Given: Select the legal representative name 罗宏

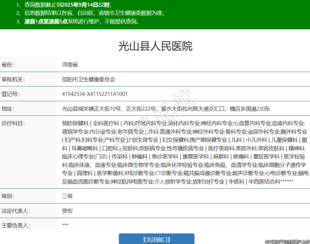Looking at the screenshot, I should coord(67,211).
